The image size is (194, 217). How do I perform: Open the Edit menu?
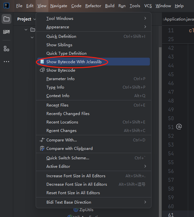tap(30, 6)
